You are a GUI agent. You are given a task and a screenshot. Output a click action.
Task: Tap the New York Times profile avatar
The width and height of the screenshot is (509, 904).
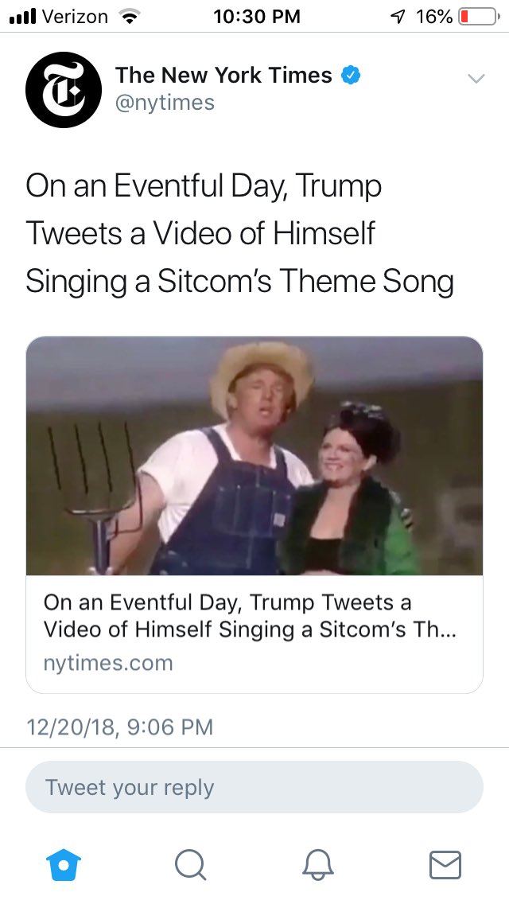click(x=64, y=89)
